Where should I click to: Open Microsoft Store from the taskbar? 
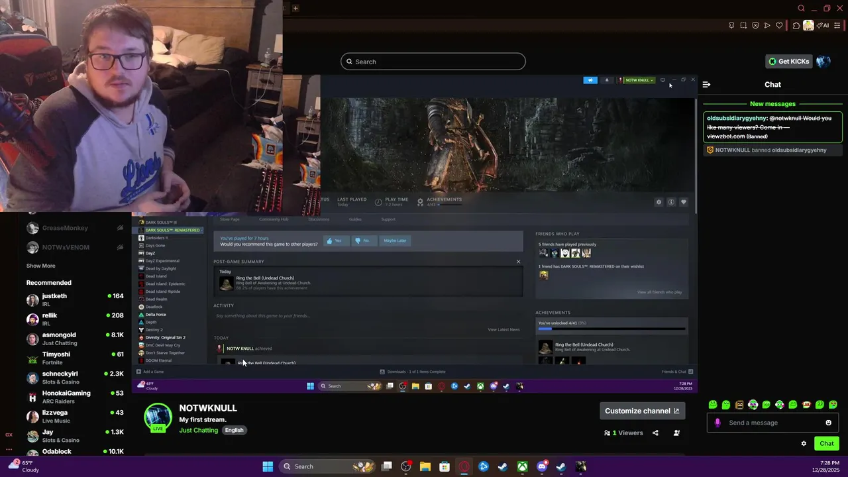[445, 466]
